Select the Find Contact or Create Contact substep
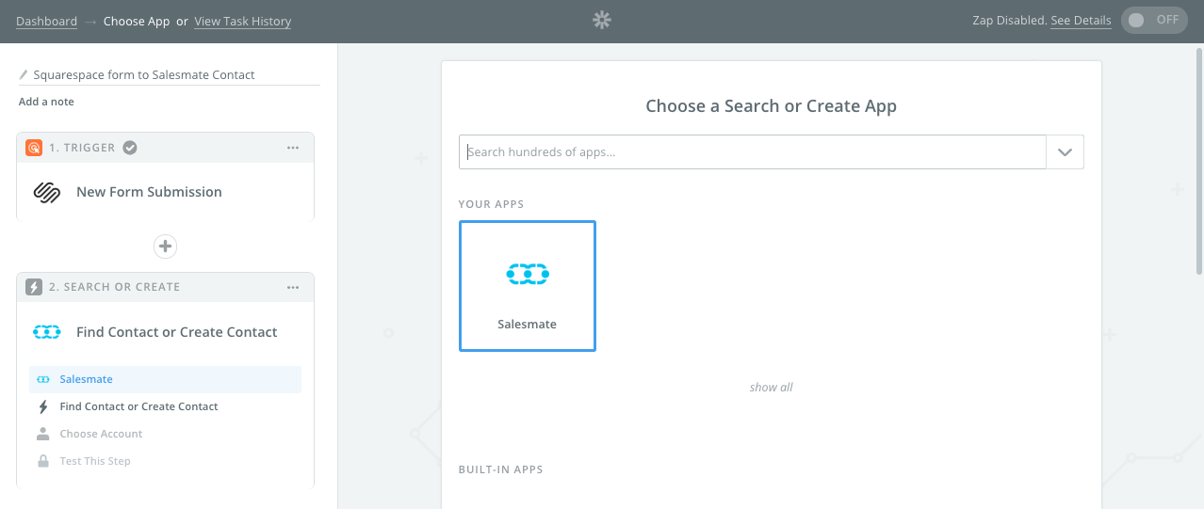Image resolution: width=1204 pixels, height=509 pixels. coord(165,406)
